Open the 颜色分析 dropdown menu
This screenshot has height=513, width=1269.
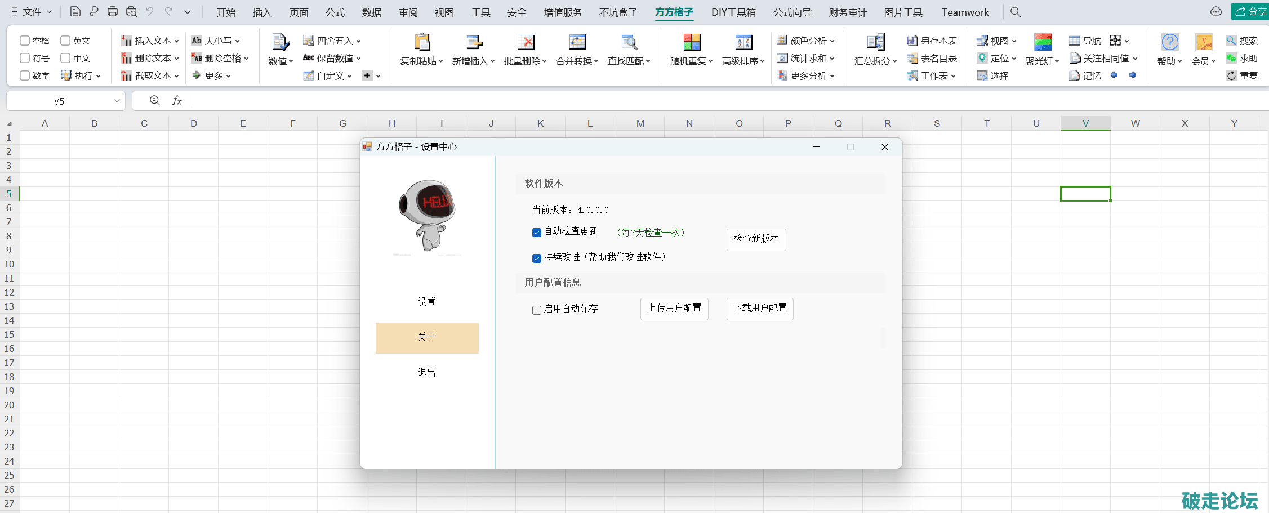pyautogui.click(x=832, y=41)
